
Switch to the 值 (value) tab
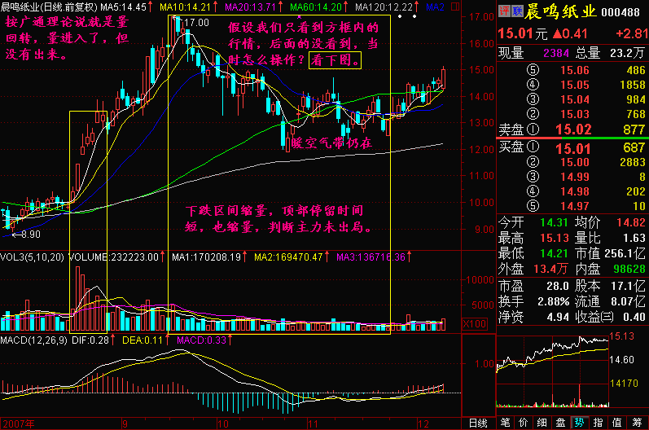pyautogui.click(x=616, y=423)
